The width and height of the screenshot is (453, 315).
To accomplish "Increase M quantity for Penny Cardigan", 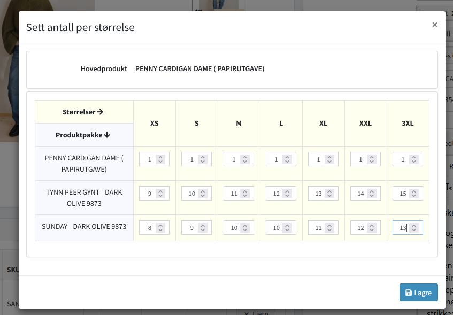I will (x=244, y=157).
